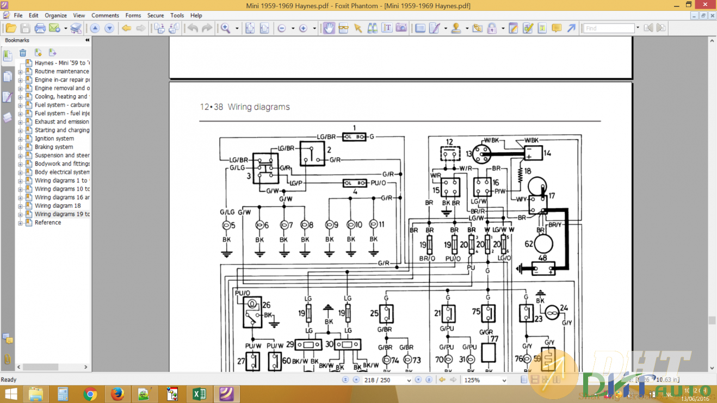Open the File menu
The height and width of the screenshot is (403, 717).
point(18,15)
